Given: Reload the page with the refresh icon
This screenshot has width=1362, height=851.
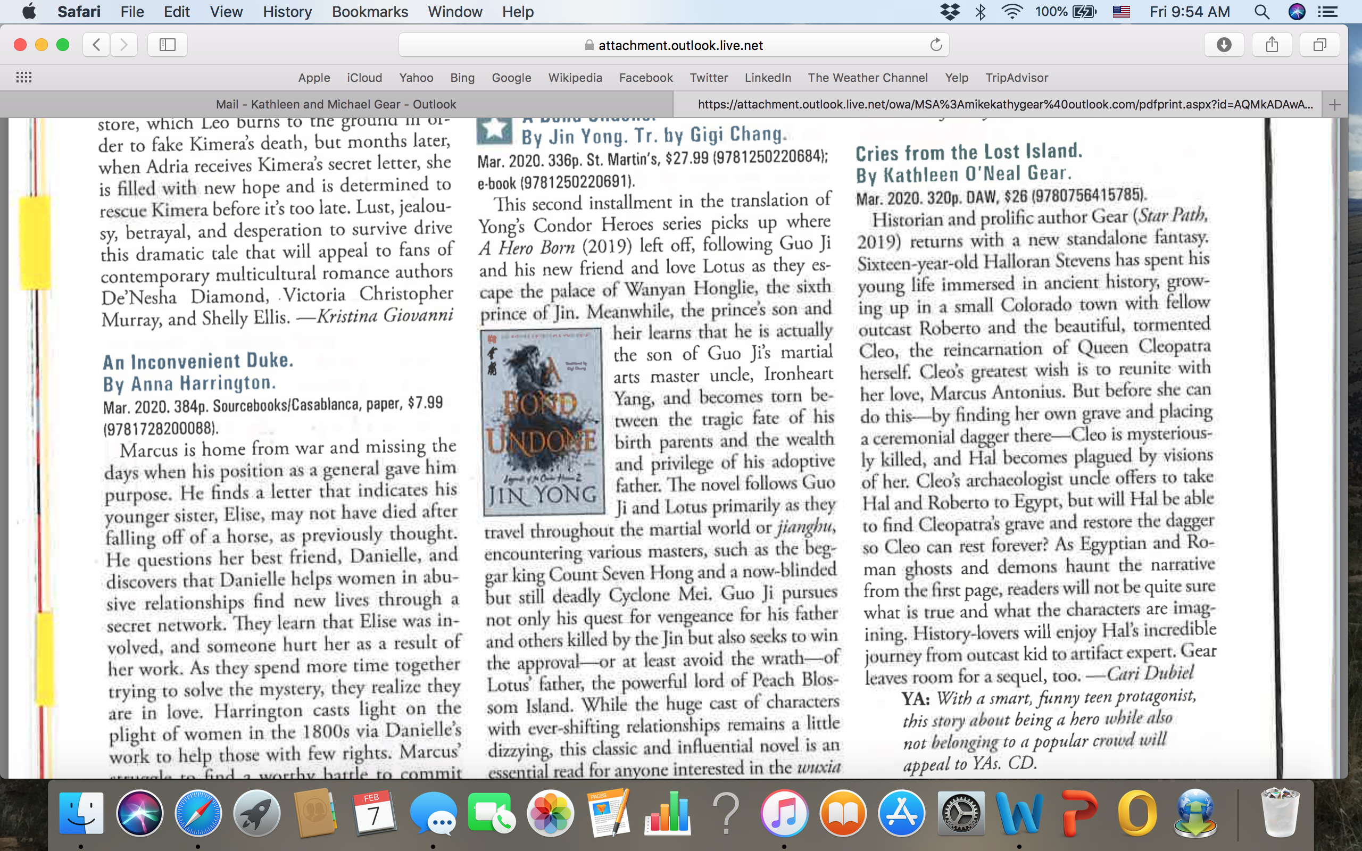Looking at the screenshot, I should click(x=935, y=45).
